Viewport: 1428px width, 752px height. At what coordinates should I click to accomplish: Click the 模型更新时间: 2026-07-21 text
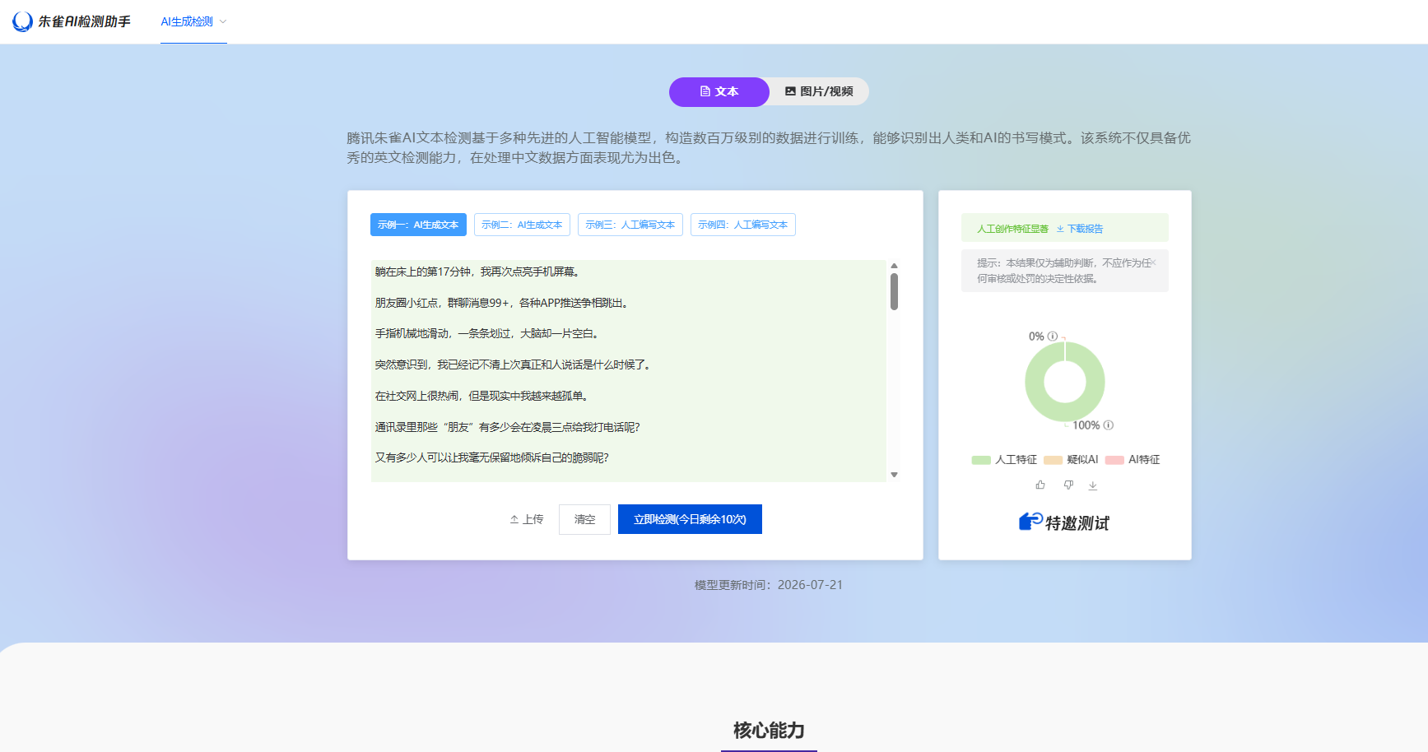coord(769,585)
